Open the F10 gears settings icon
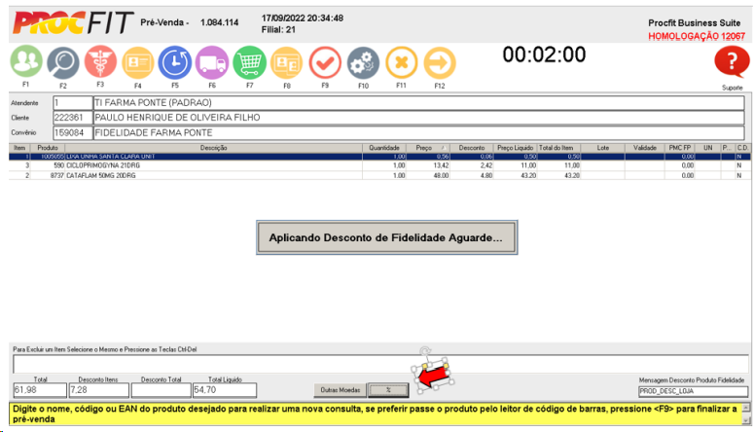This screenshot has width=754, height=432. (363, 62)
